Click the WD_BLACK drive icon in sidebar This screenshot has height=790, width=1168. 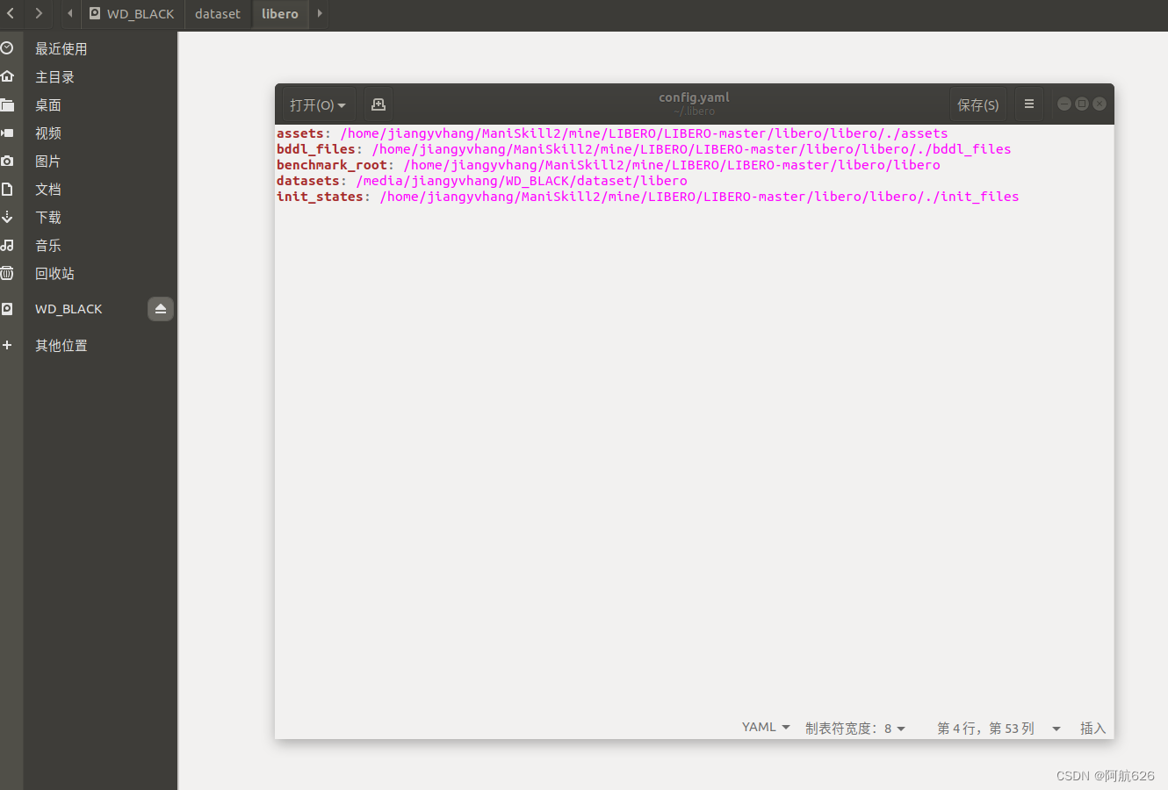[7, 309]
